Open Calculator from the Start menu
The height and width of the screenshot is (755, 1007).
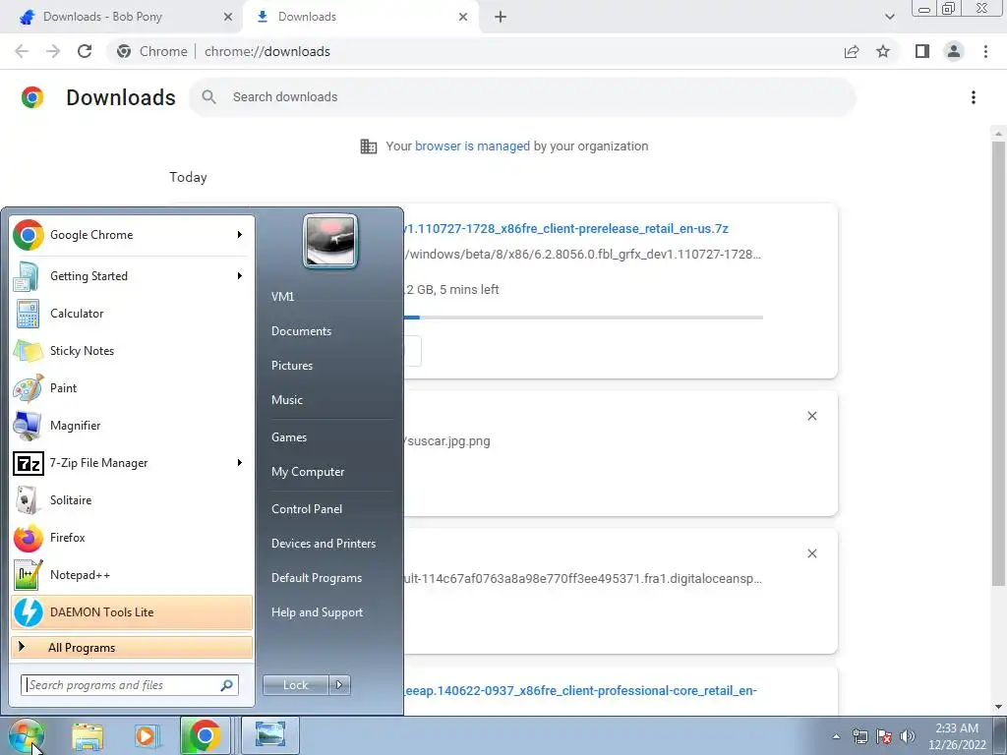coord(132,314)
